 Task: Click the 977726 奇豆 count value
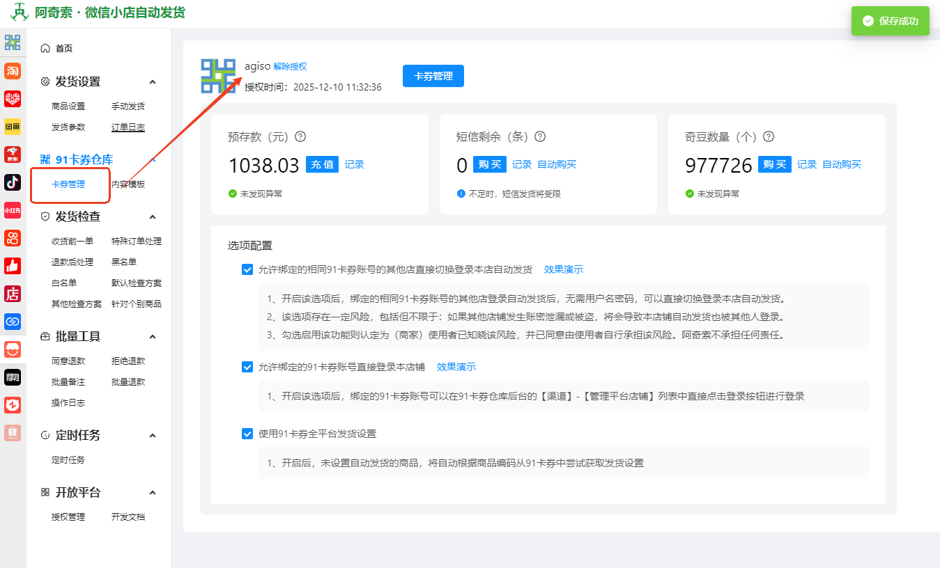tap(718, 166)
